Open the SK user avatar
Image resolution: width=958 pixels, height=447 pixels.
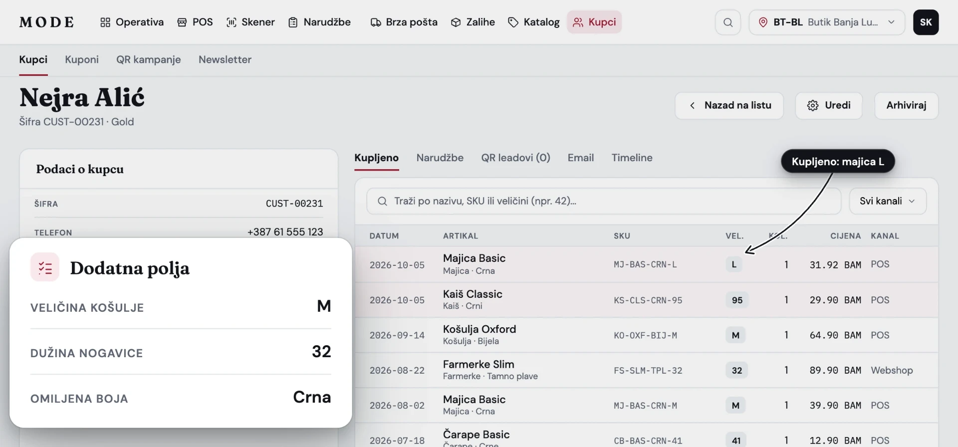click(926, 22)
